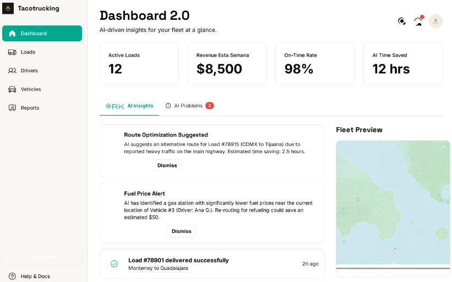This screenshot has width=452, height=282.
Task: Open the Help & Docs link
Action: (35, 276)
